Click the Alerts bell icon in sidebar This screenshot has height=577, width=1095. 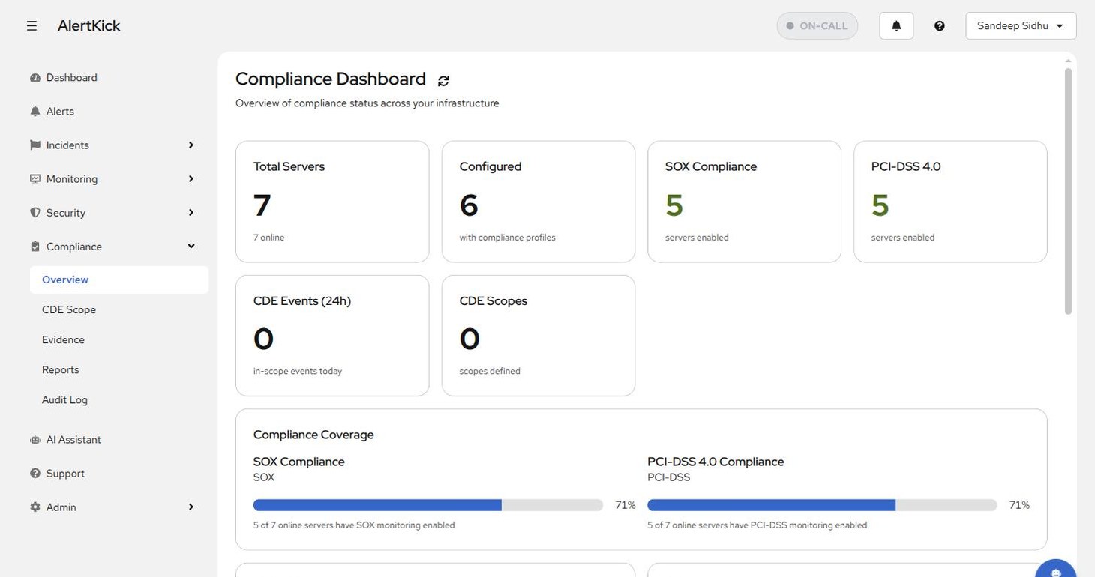point(35,112)
